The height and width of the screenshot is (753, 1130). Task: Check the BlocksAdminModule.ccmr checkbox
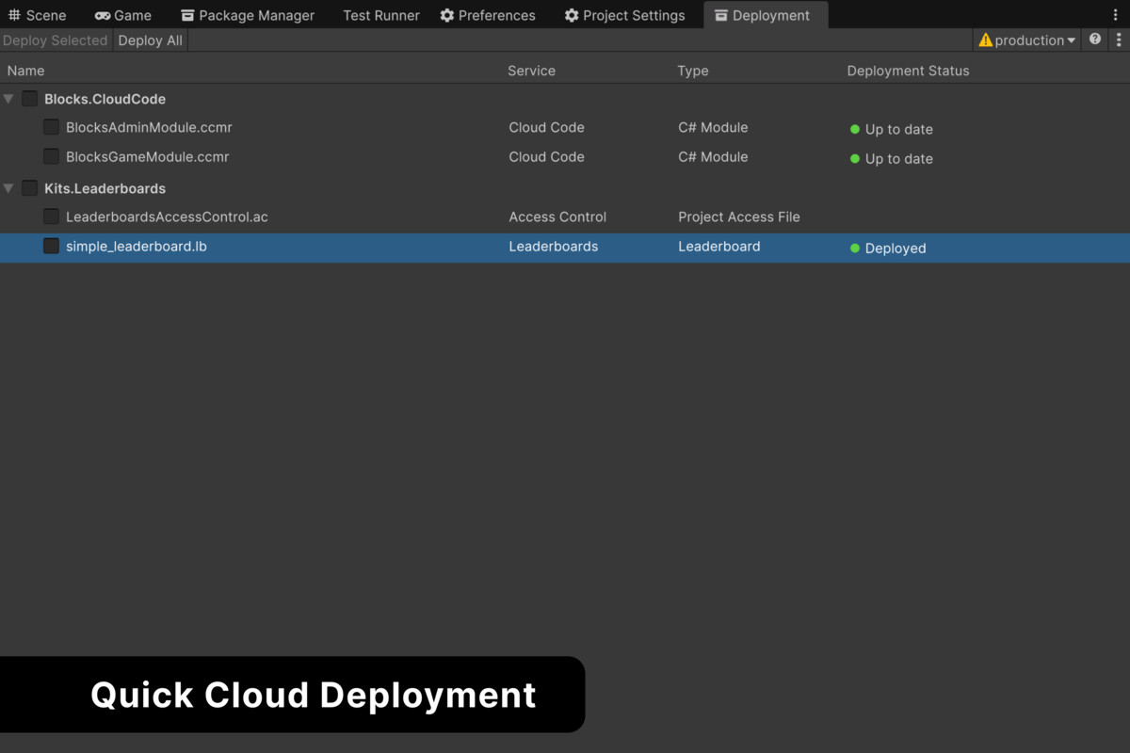coord(52,127)
